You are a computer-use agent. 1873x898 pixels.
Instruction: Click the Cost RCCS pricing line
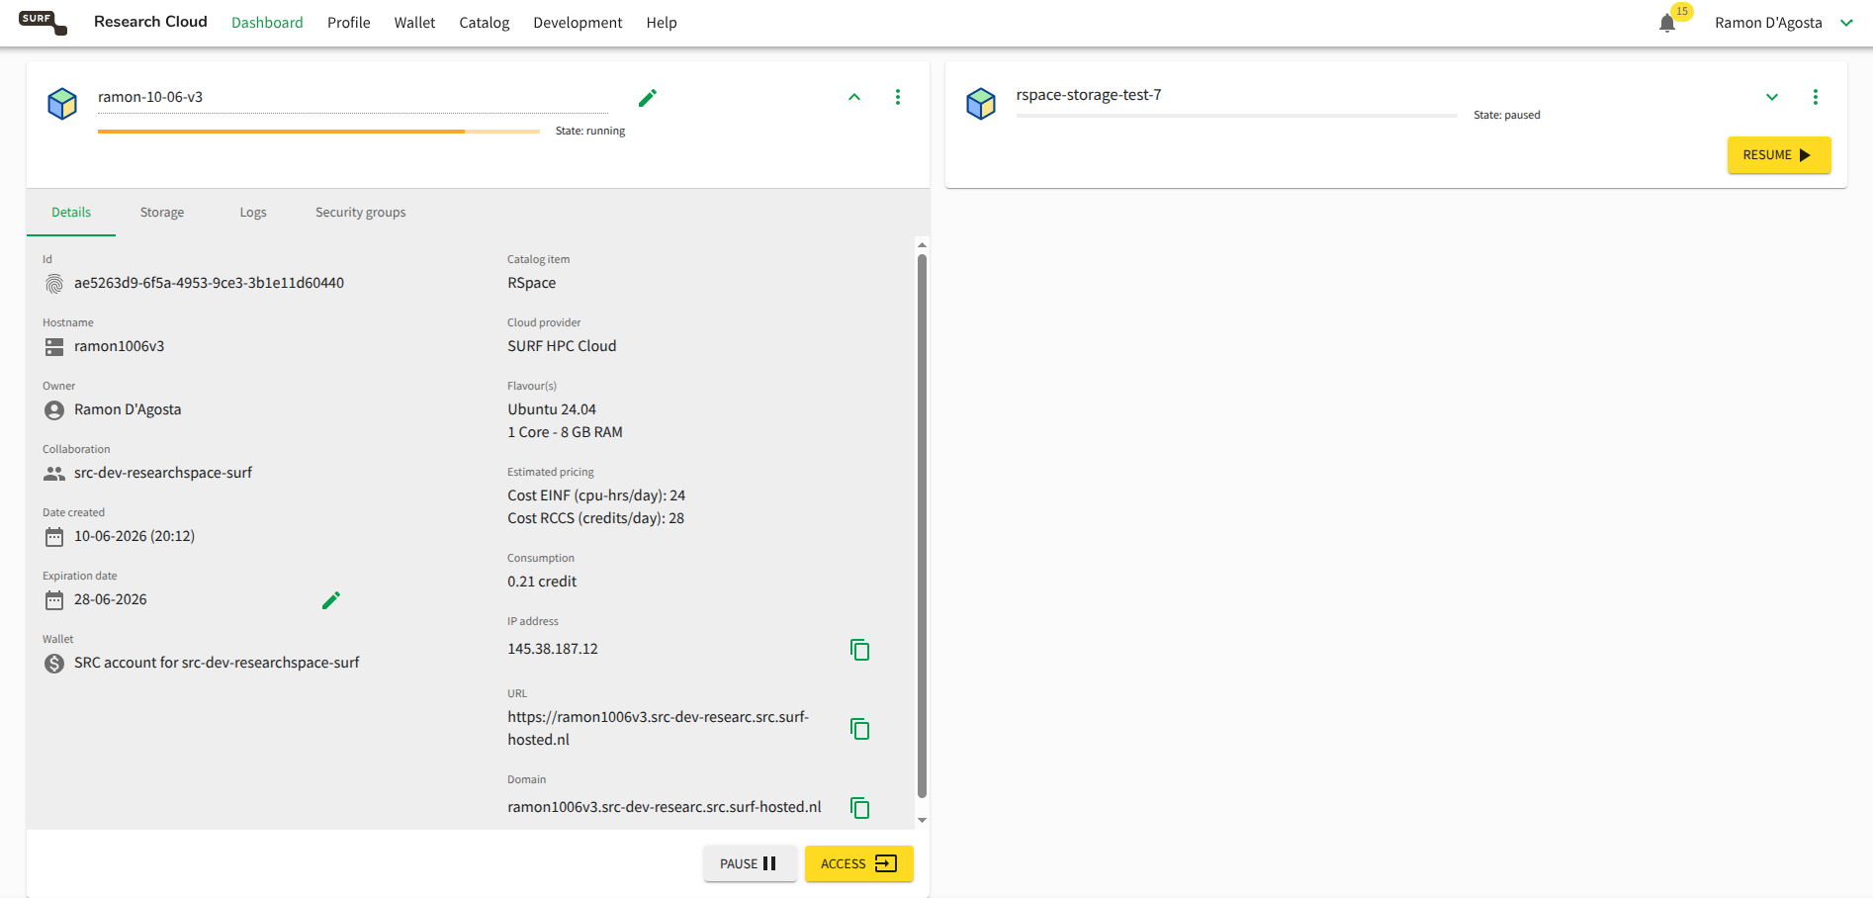pyautogui.click(x=595, y=518)
